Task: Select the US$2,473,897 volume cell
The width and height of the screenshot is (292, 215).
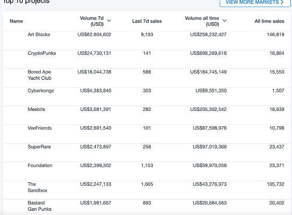Action: point(96,147)
